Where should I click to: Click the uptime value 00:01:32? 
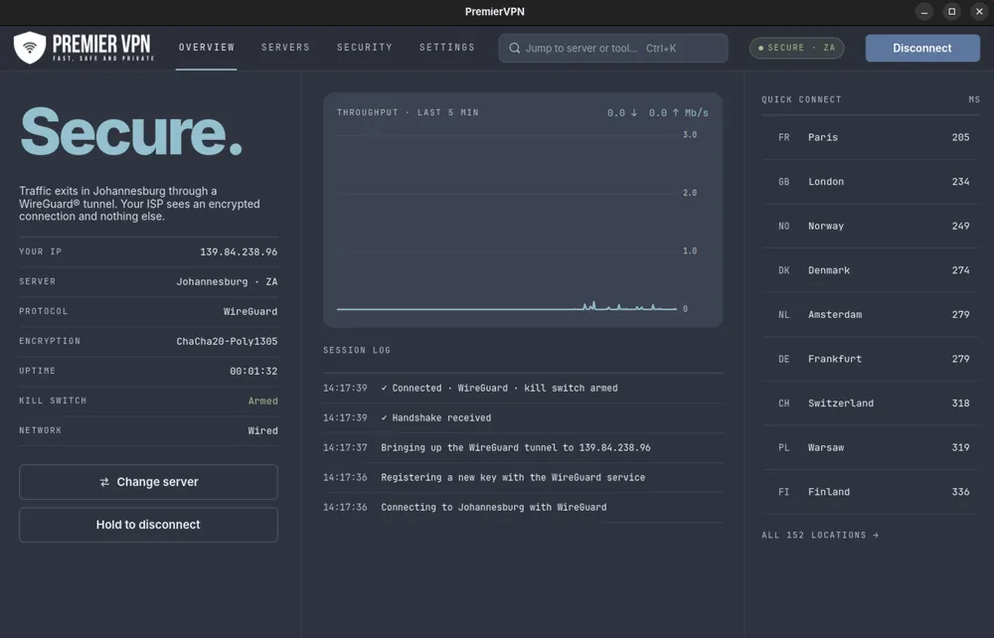[x=252, y=372]
